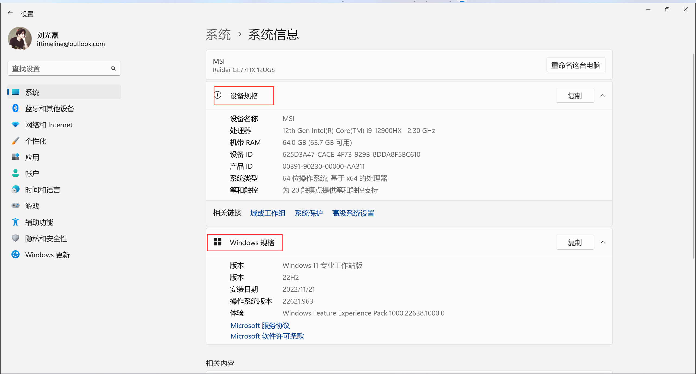696x374 pixels.
Task: Collapse the 设备规格 section chevron
Action: 603,96
